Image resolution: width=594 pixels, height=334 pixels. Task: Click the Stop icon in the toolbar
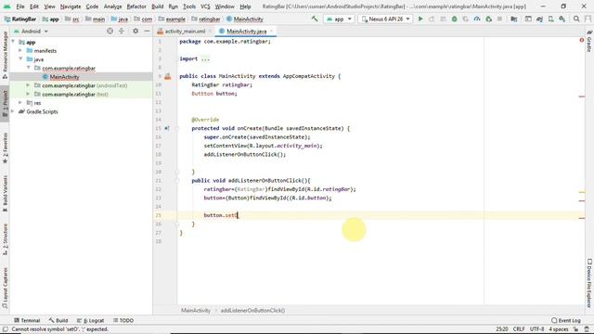pyautogui.click(x=499, y=19)
